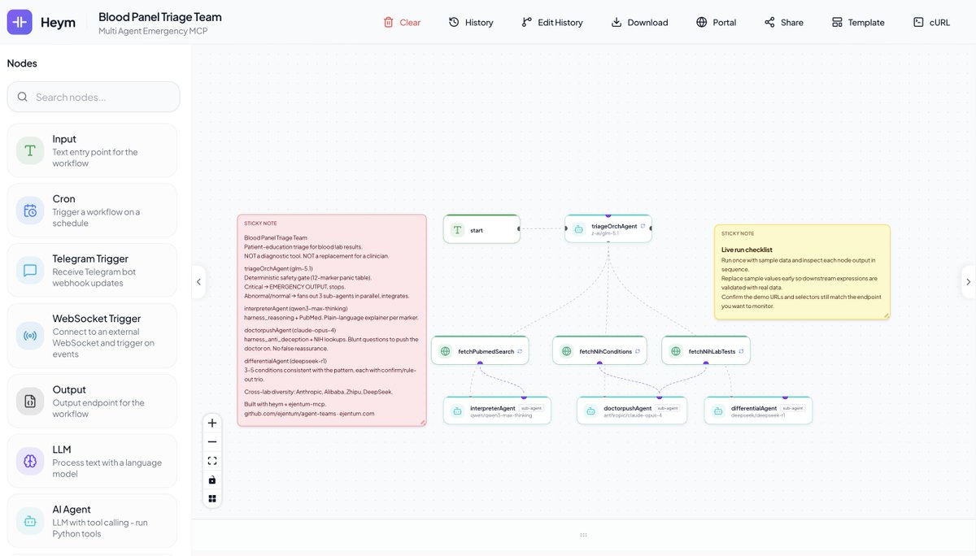The image size is (976, 556).
Task: Select the Cron node clock icon
Action: click(x=30, y=211)
